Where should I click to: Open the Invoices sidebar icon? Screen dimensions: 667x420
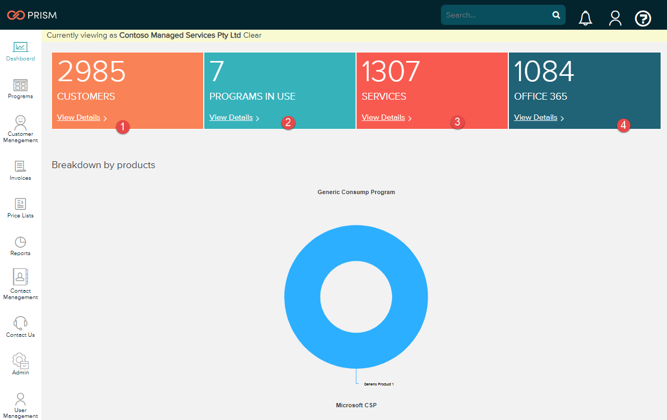pyautogui.click(x=20, y=167)
